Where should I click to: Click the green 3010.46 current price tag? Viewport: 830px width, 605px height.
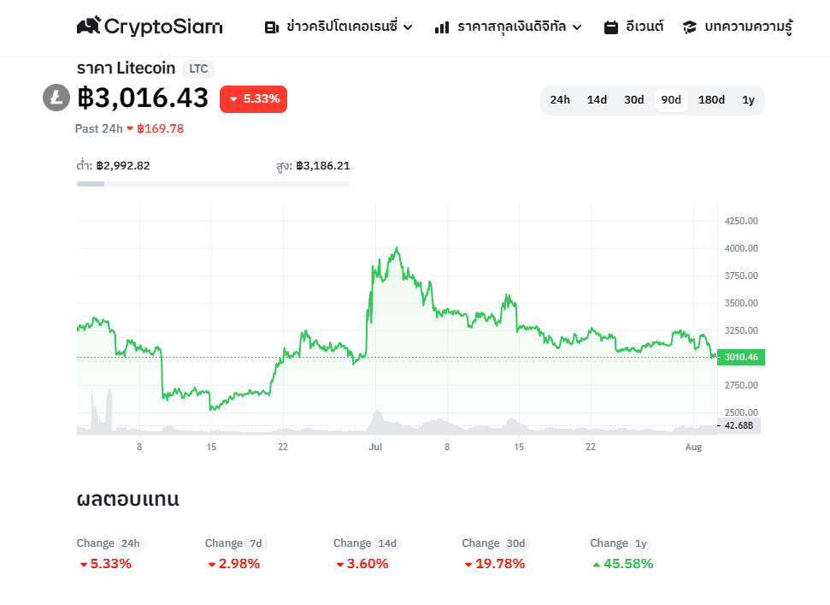coord(741,357)
